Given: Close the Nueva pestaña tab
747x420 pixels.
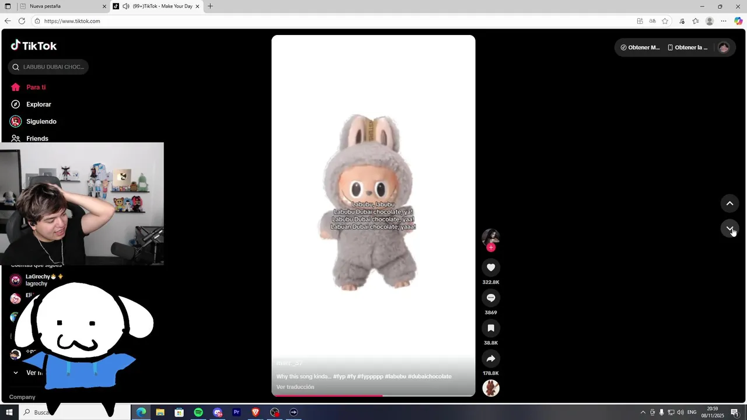Looking at the screenshot, I should pos(104,6).
